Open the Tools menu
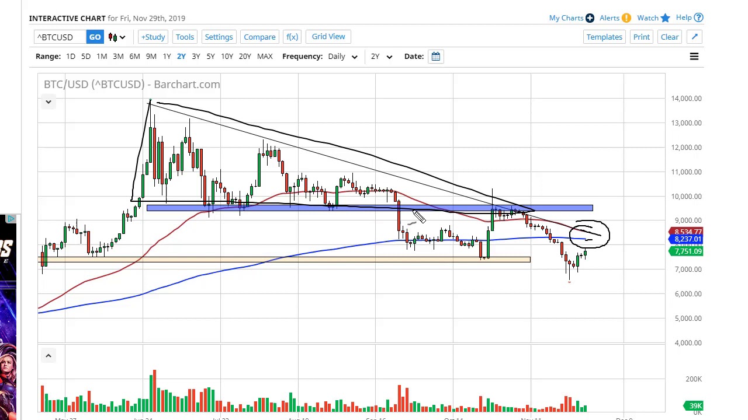The height and width of the screenshot is (420, 748). 185,37
